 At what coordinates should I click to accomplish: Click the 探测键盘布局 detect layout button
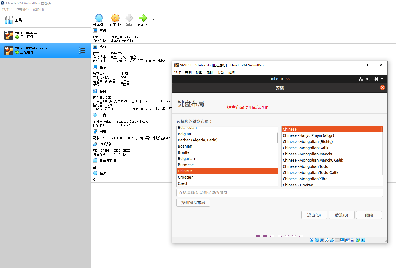coord(193,203)
